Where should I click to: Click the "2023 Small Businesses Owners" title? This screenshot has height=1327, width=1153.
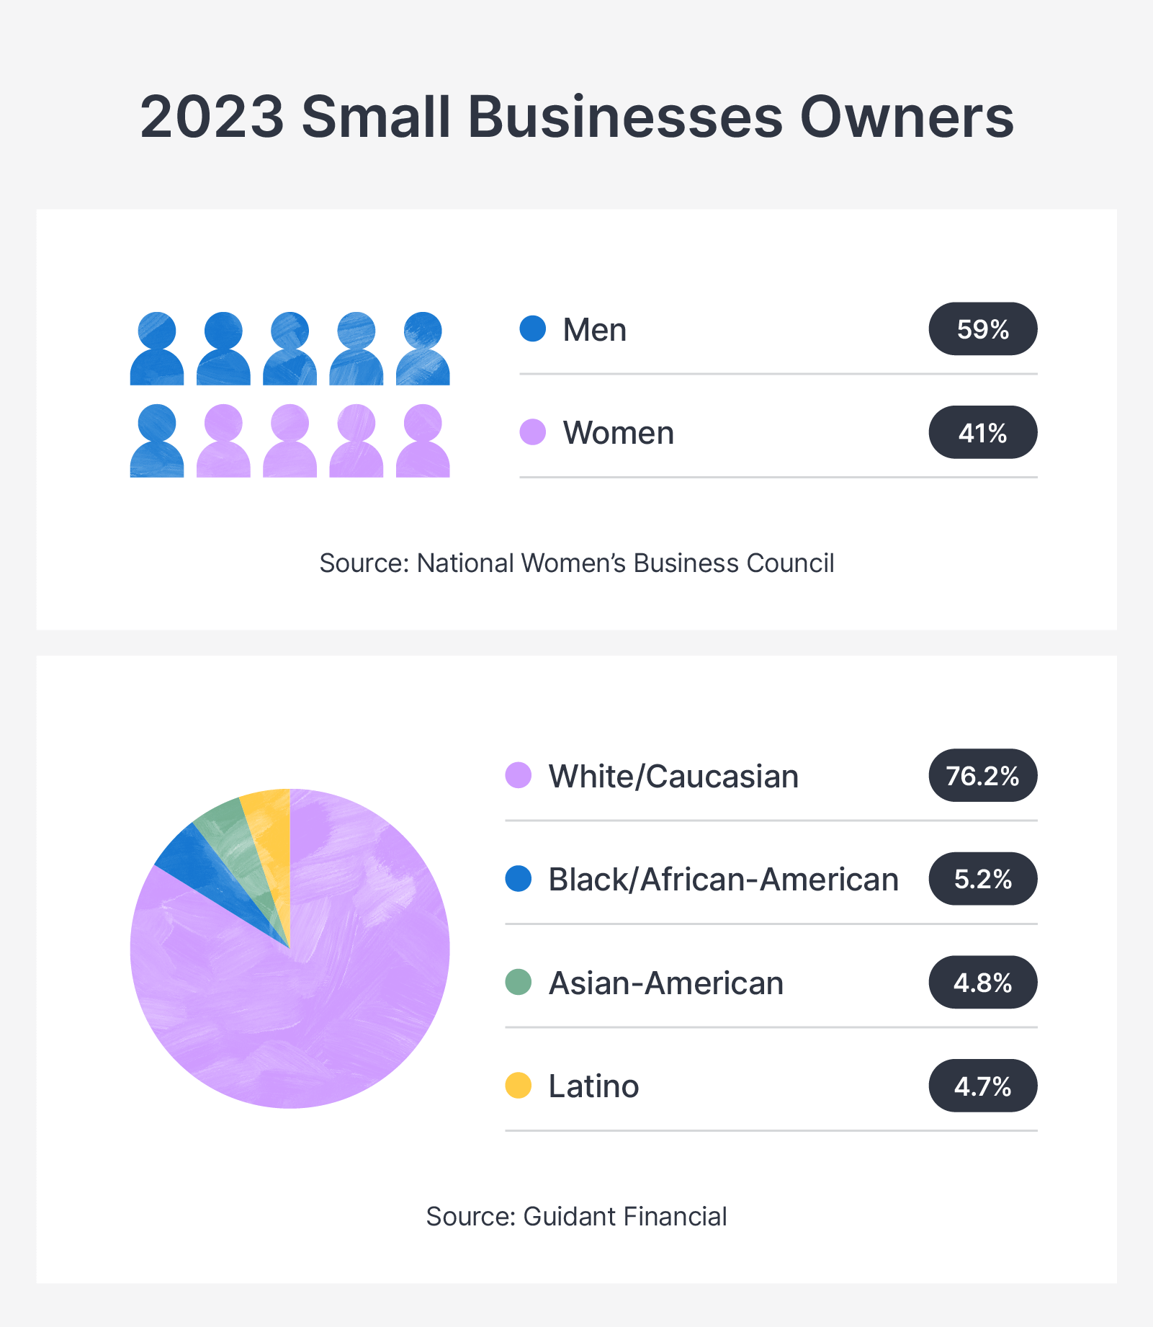[x=576, y=117]
